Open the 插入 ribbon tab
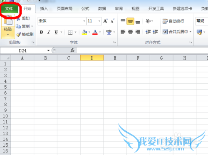 point(44,9)
